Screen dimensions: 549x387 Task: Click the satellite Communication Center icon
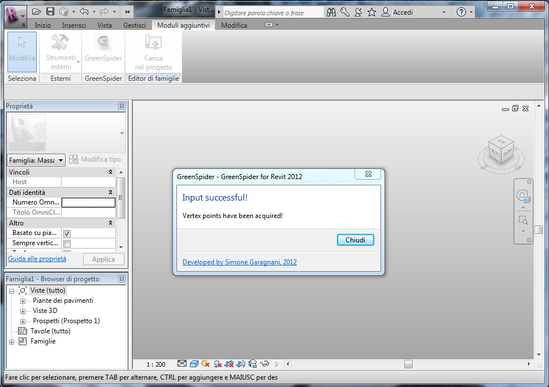[x=358, y=12]
